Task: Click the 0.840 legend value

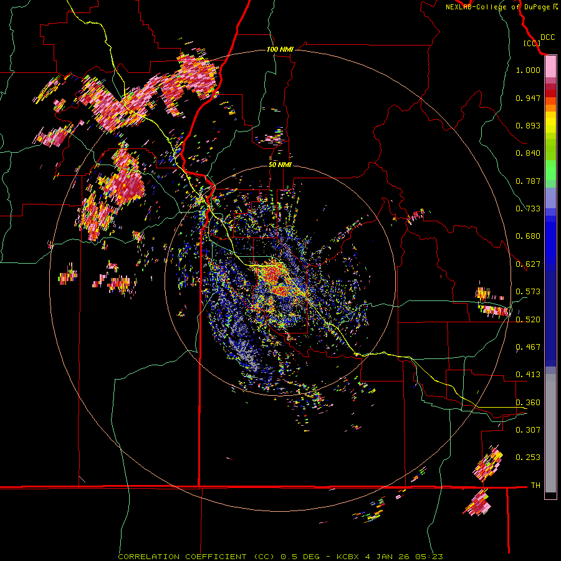Action: pos(528,153)
